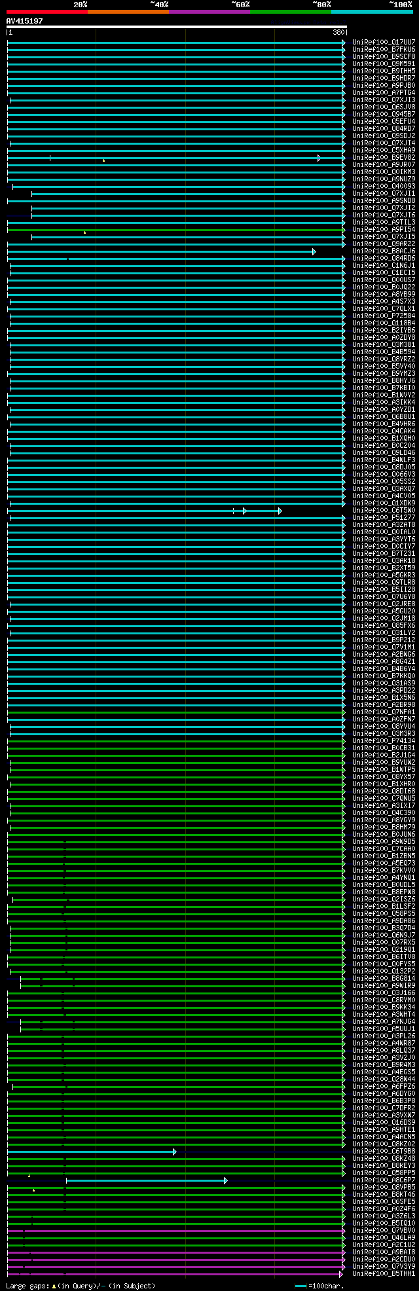Select label UniRef100_Q4CAK4
The image size is (419, 1291).
[x=384, y=431]
